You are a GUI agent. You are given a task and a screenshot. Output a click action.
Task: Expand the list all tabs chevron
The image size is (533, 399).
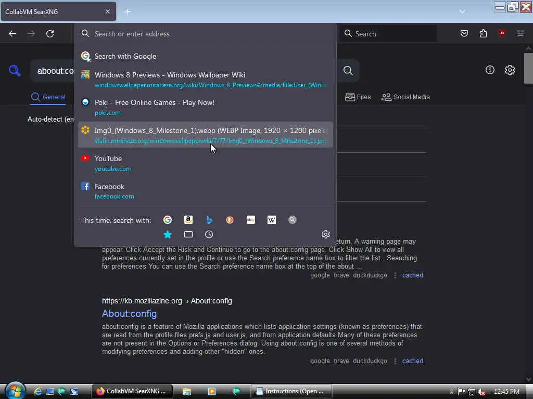click(462, 11)
